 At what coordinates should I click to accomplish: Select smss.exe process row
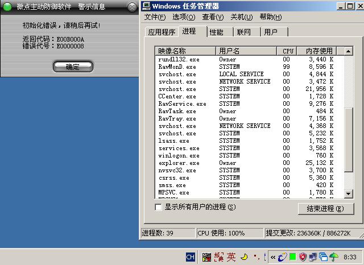[x=249, y=185]
